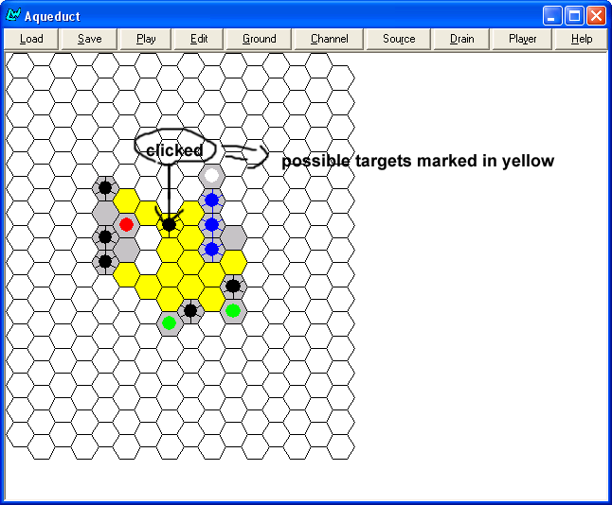The width and height of the screenshot is (612, 505).
Task: Click the topmost blue piece
Action: 212,200
